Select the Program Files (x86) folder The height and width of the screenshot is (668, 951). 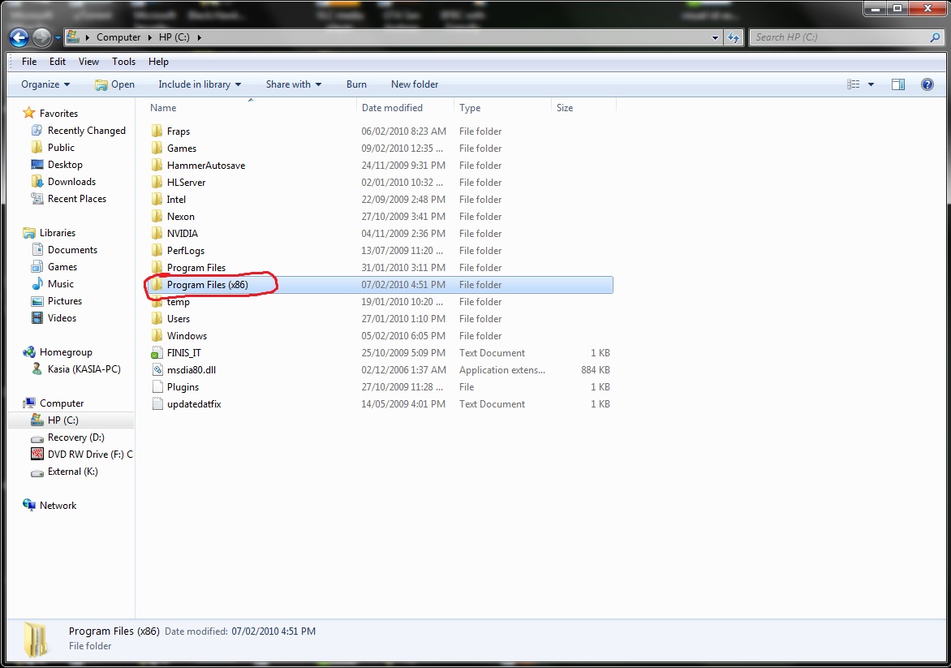380,285
